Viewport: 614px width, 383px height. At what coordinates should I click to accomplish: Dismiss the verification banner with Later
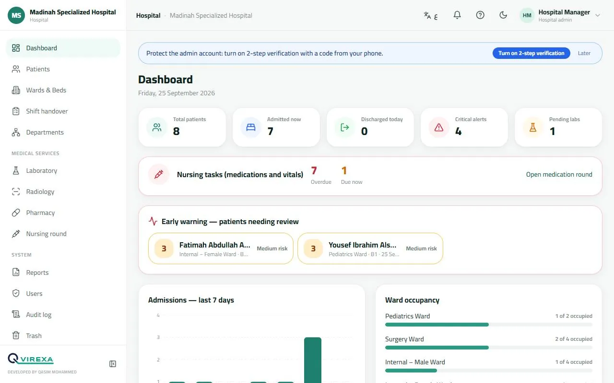point(584,53)
